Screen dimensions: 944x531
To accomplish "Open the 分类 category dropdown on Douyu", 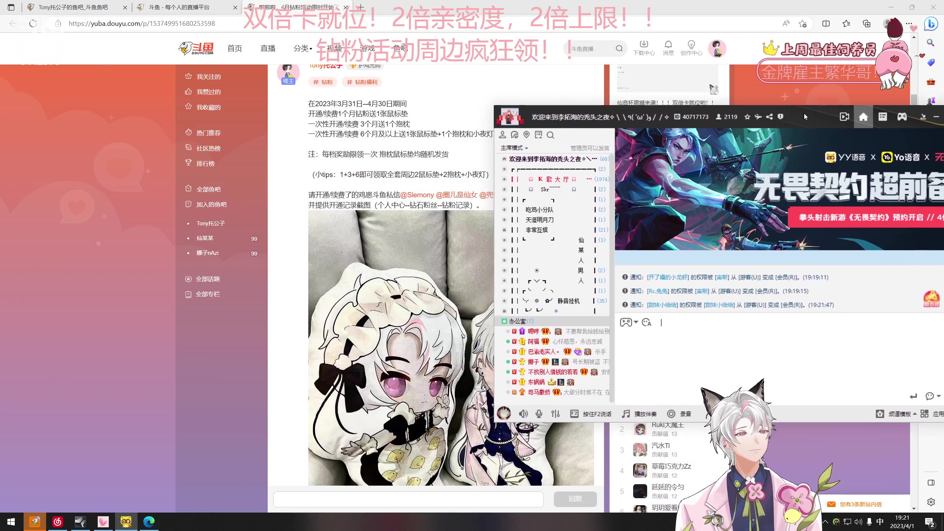I will [303, 48].
